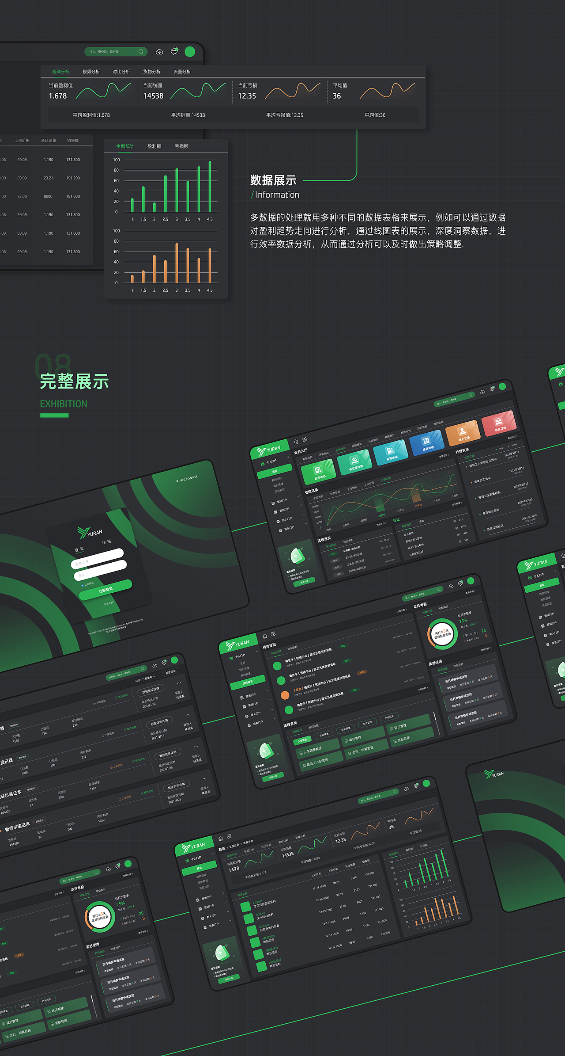Click 七月份 label on 业绩记录 chart

[x=418, y=505]
